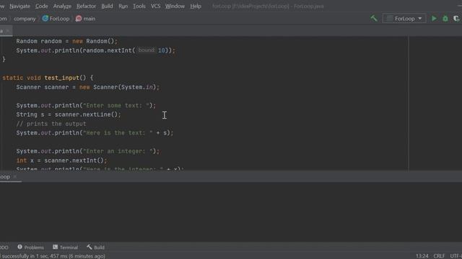Screen dimensions: 462x259
Task: Open the Build tool window
Action: tap(95, 247)
